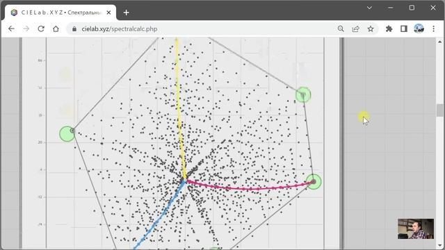The height and width of the screenshot is (250, 445).
Task: Open Chrome three-dot menu
Action: [x=434, y=28]
